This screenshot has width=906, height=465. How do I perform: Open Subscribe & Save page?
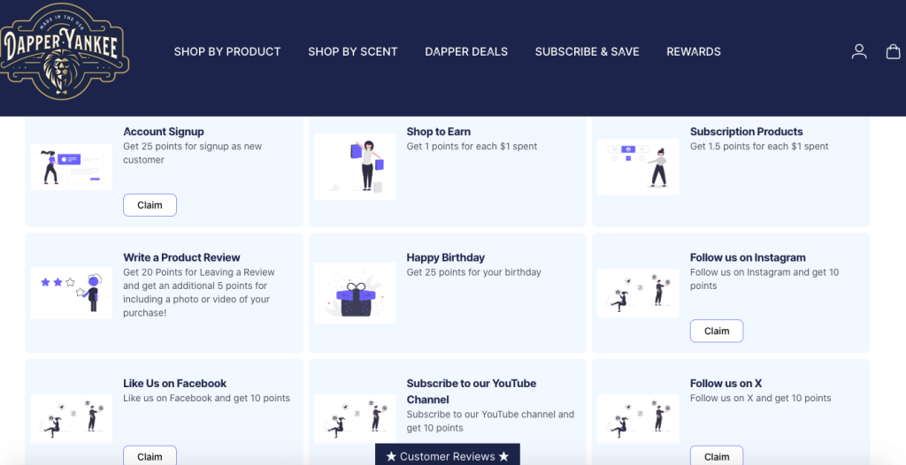click(587, 51)
